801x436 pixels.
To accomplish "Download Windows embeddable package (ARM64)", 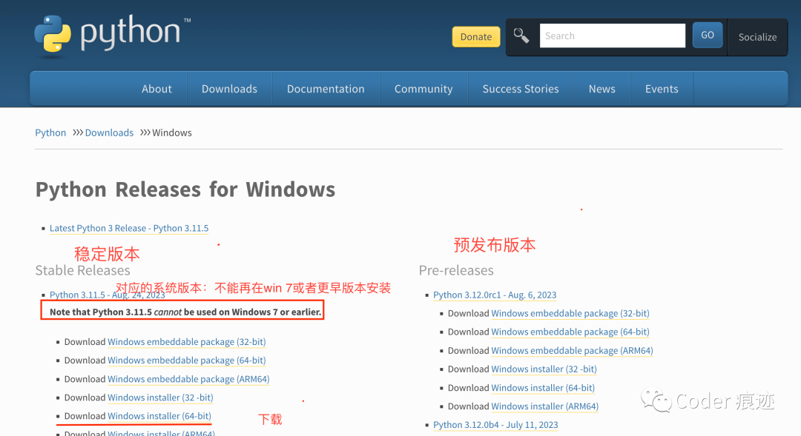I will (188, 379).
